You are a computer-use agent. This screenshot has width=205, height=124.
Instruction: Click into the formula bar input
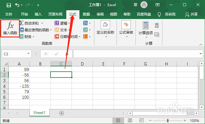pyautogui.click(x=136, y=54)
